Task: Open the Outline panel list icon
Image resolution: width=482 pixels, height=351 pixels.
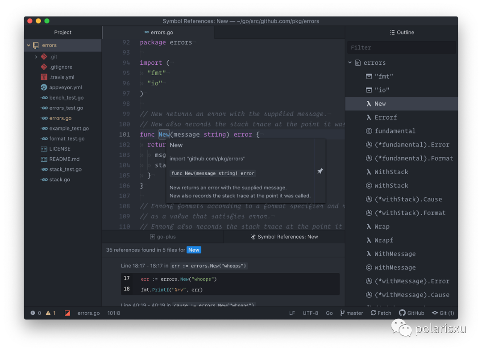Action: [392, 32]
